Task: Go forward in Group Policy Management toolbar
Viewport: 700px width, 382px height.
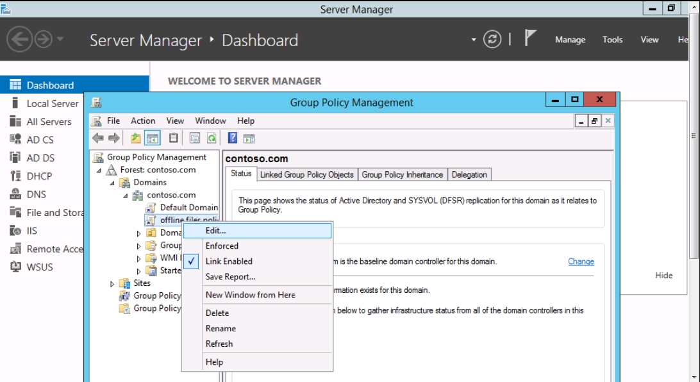Action: [x=114, y=138]
